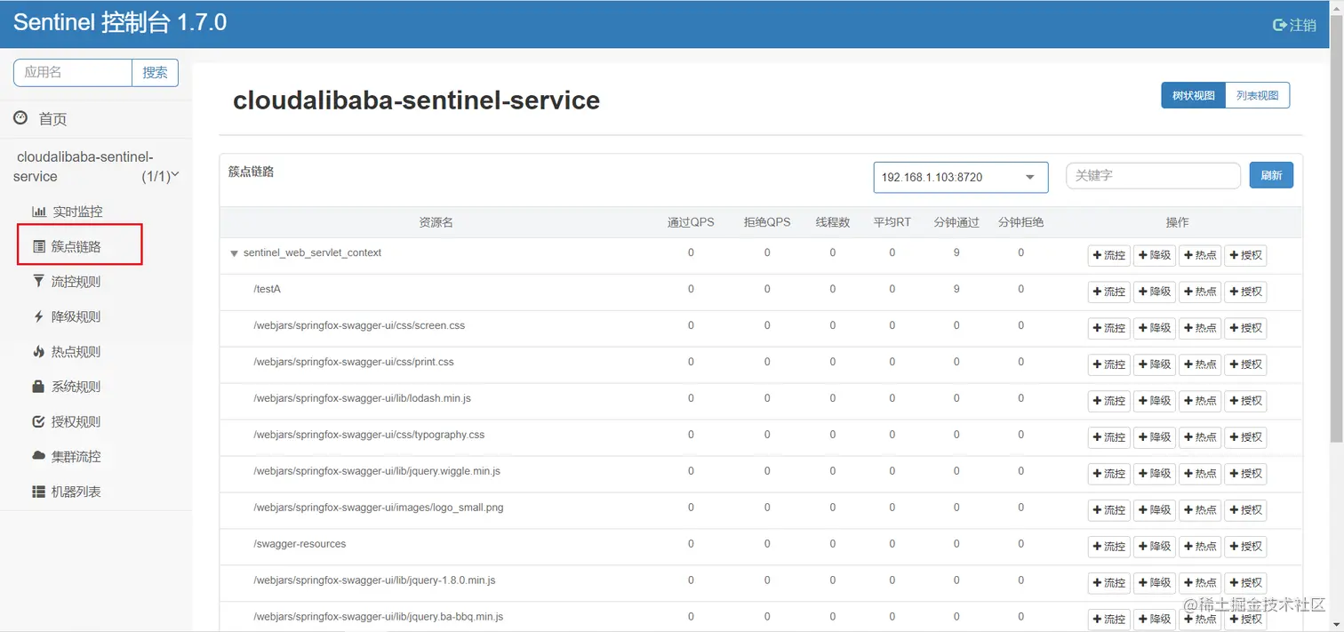Click the dashboard icon beside 首页
The width and height of the screenshot is (1344, 632).
coord(20,118)
